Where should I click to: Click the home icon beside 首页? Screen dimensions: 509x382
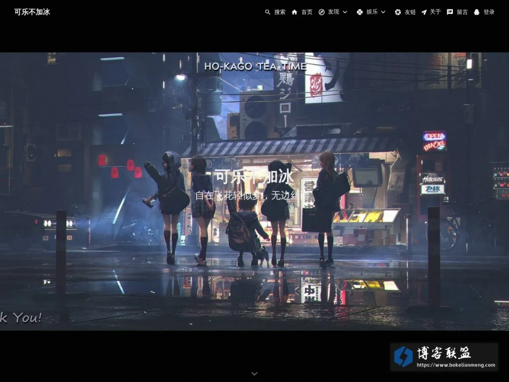coord(294,12)
